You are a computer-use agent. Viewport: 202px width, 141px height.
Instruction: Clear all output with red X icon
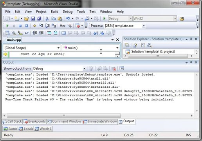pos(114,69)
